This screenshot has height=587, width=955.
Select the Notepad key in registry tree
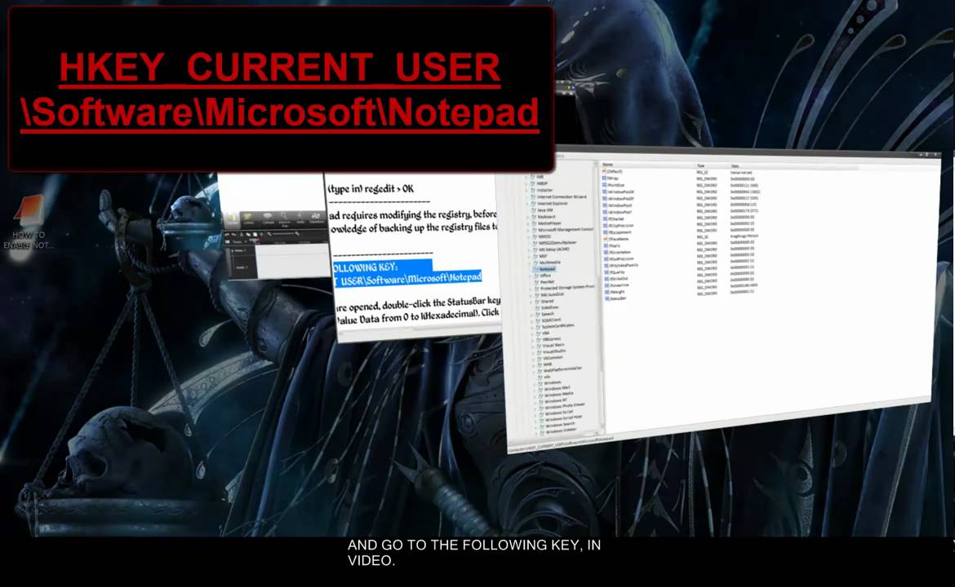click(547, 269)
